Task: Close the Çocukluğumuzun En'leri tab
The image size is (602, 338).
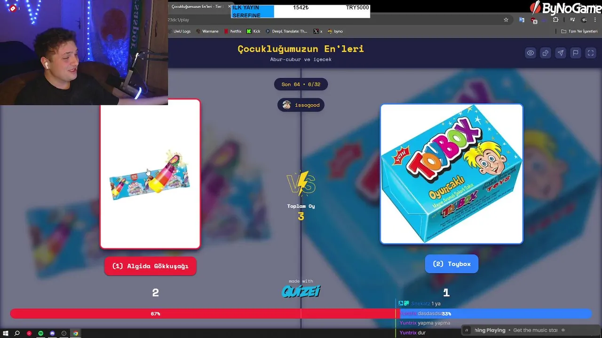Action: tap(229, 7)
